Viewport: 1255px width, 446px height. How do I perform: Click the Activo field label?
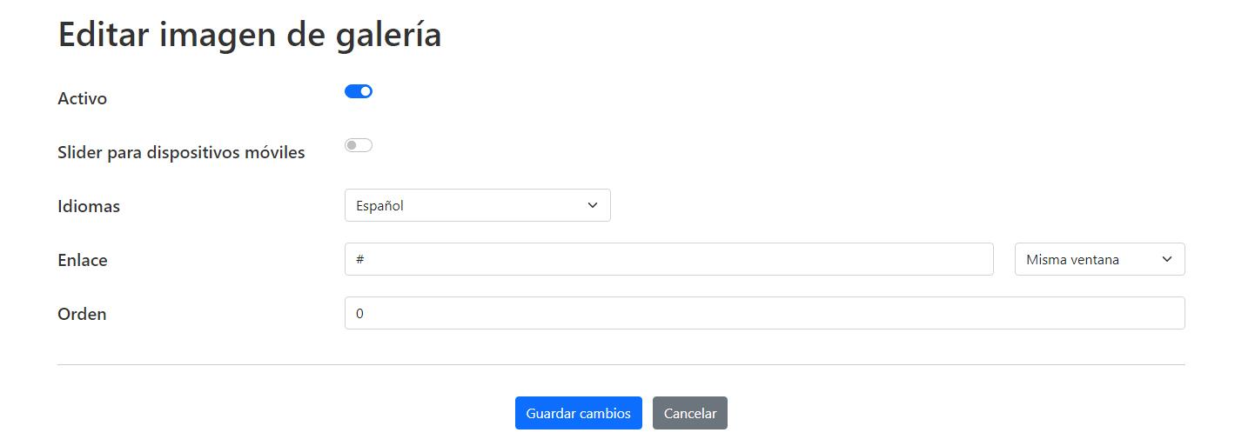(x=83, y=98)
